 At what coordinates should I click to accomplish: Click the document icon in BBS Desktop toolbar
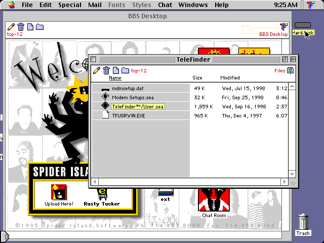coord(30,27)
